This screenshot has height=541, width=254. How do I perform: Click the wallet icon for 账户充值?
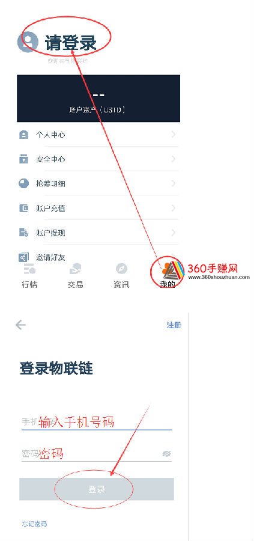coord(23,208)
